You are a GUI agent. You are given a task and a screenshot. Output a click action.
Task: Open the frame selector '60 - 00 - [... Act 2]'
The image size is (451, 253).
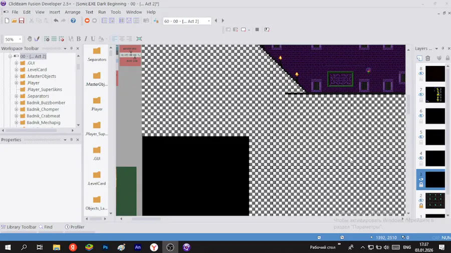pos(187,21)
